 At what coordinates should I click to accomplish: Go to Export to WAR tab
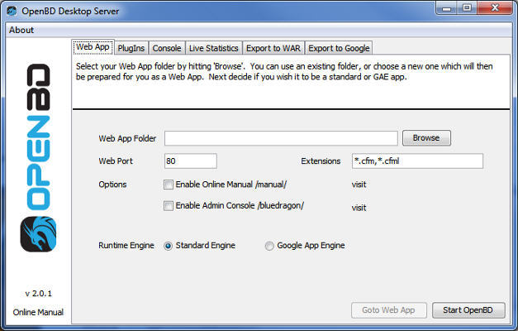pyautogui.click(x=274, y=48)
